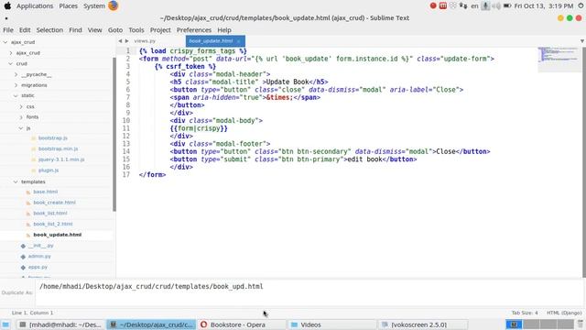Select book_update.html in sidebar
Viewport: 586px width, 330px height.
(x=57, y=235)
